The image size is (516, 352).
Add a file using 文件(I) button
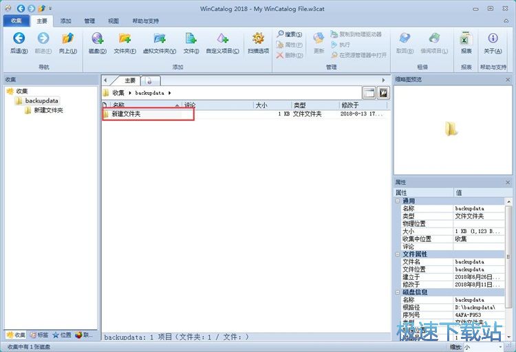[x=191, y=43]
